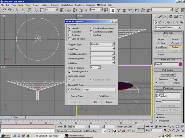Open the Polygons Type dropdown

click(x=113, y=44)
